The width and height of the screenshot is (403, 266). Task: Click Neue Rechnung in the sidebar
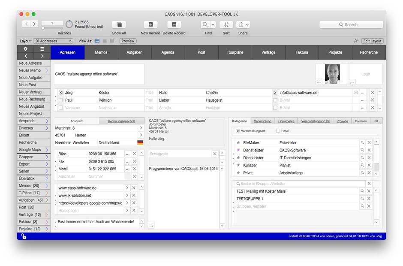(34, 99)
